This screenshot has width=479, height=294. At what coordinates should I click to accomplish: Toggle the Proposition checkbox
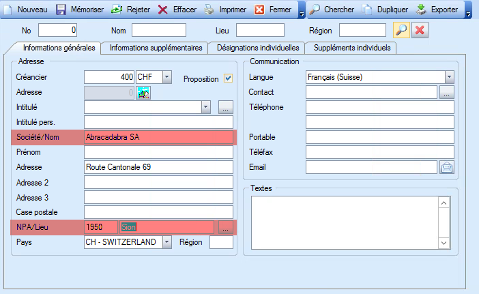229,78
